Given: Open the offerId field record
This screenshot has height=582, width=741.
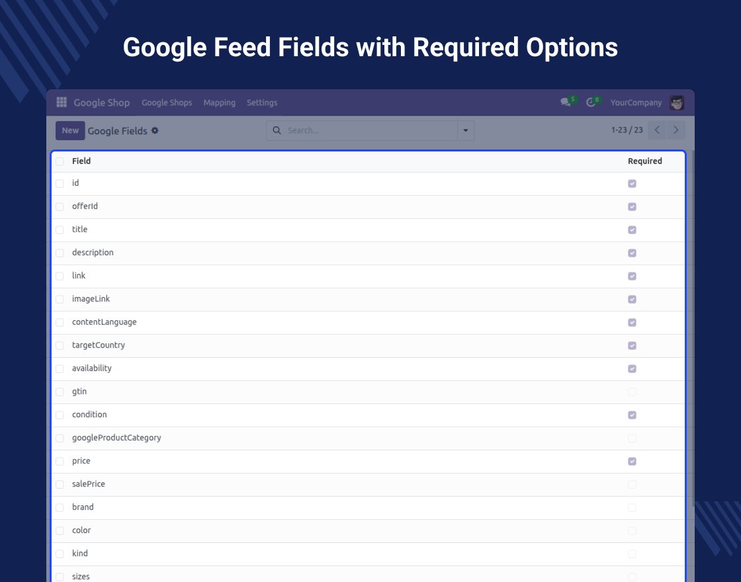Looking at the screenshot, I should [85, 206].
